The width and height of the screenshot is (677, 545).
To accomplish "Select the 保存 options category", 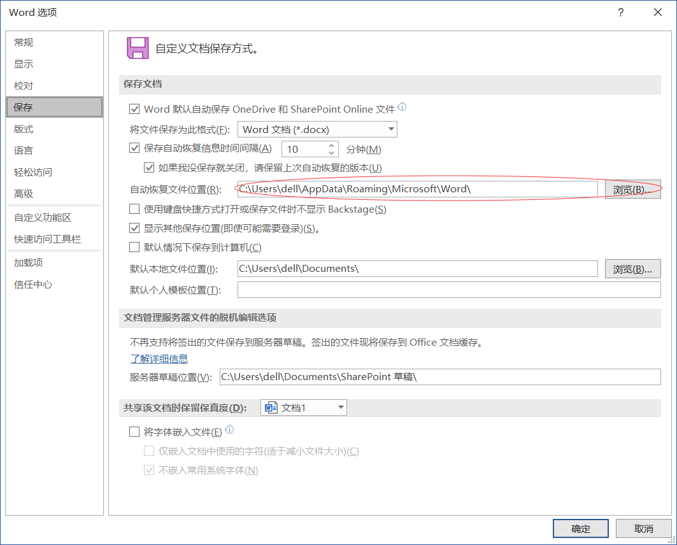I will pos(54,107).
